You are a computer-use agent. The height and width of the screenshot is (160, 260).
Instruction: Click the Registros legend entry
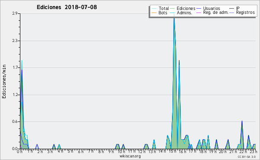point(242,13)
